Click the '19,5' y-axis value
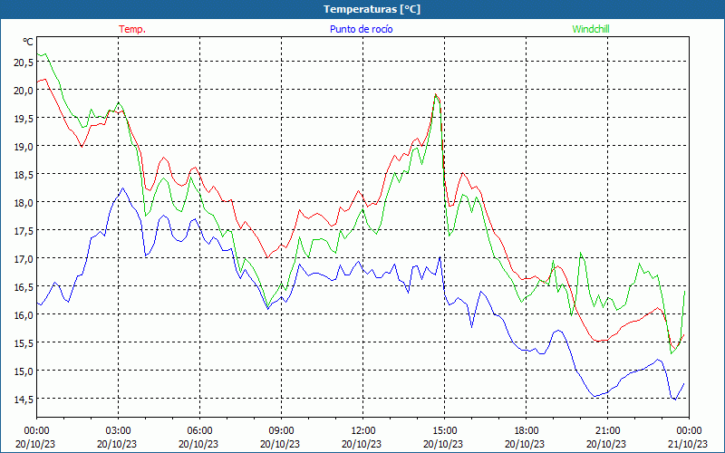Image resolution: width=725 pixels, height=453 pixels. pos(24,119)
